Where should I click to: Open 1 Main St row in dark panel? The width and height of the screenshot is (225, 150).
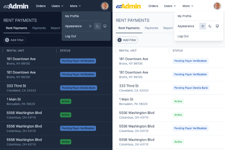coord(56,102)
